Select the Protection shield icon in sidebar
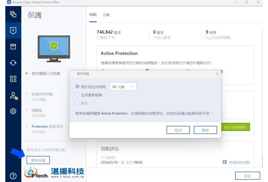 pyautogui.click(x=13, y=30)
